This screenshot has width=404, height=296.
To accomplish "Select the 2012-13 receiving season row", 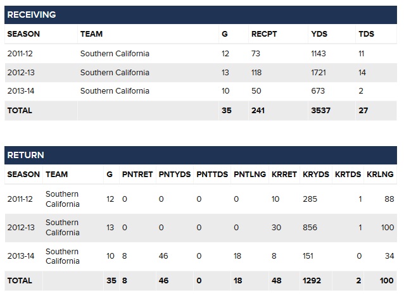I will [201, 73].
